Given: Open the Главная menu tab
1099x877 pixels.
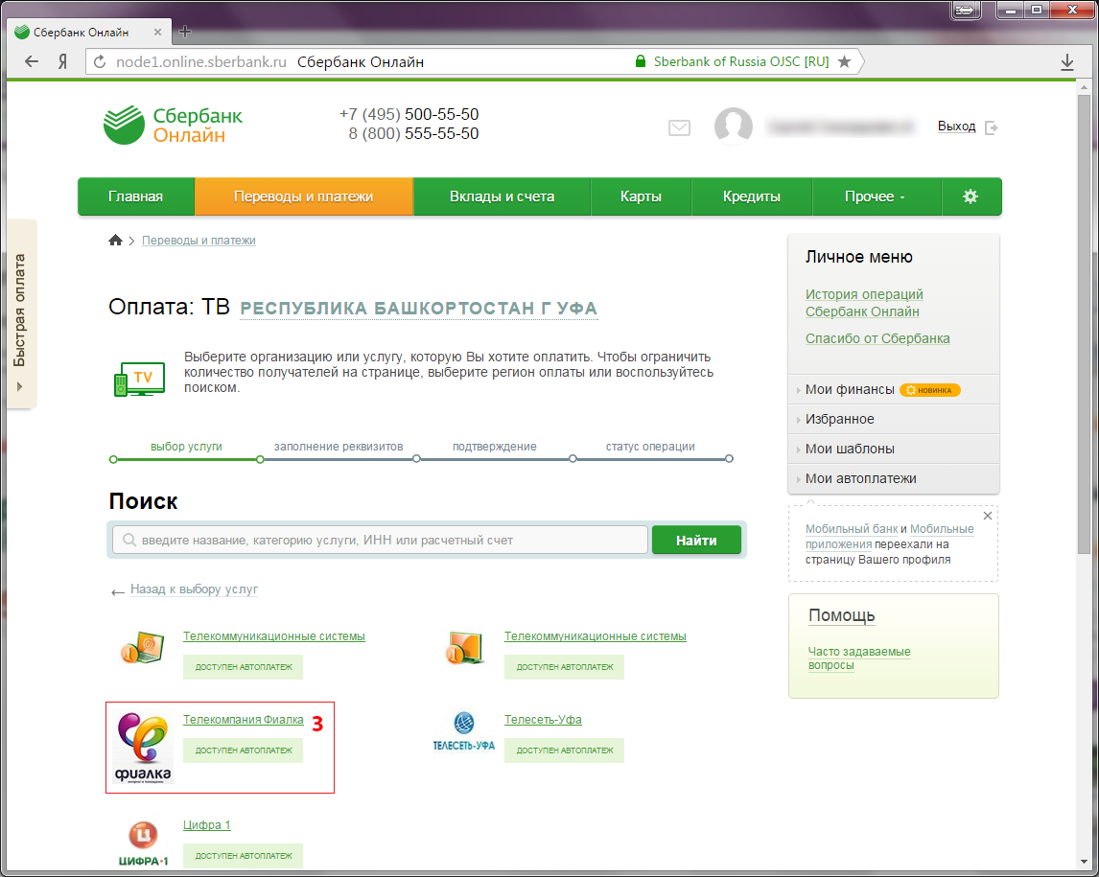Looking at the screenshot, I should tap(136, 196).
